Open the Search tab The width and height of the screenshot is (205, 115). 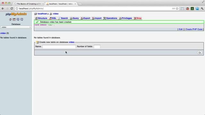[63, 18]
